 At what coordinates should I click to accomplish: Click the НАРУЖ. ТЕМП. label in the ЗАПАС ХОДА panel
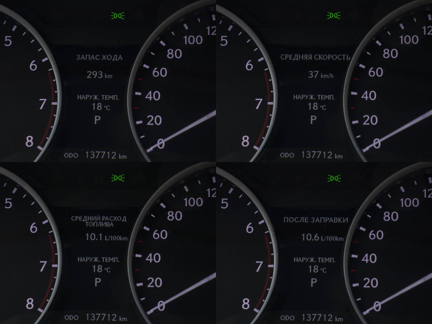tap(98, 97)
